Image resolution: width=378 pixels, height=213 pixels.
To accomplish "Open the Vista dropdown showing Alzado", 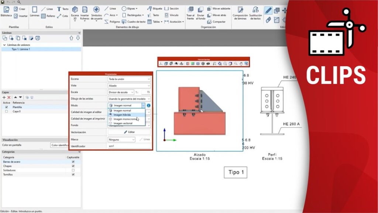I will tap(129, 85).
